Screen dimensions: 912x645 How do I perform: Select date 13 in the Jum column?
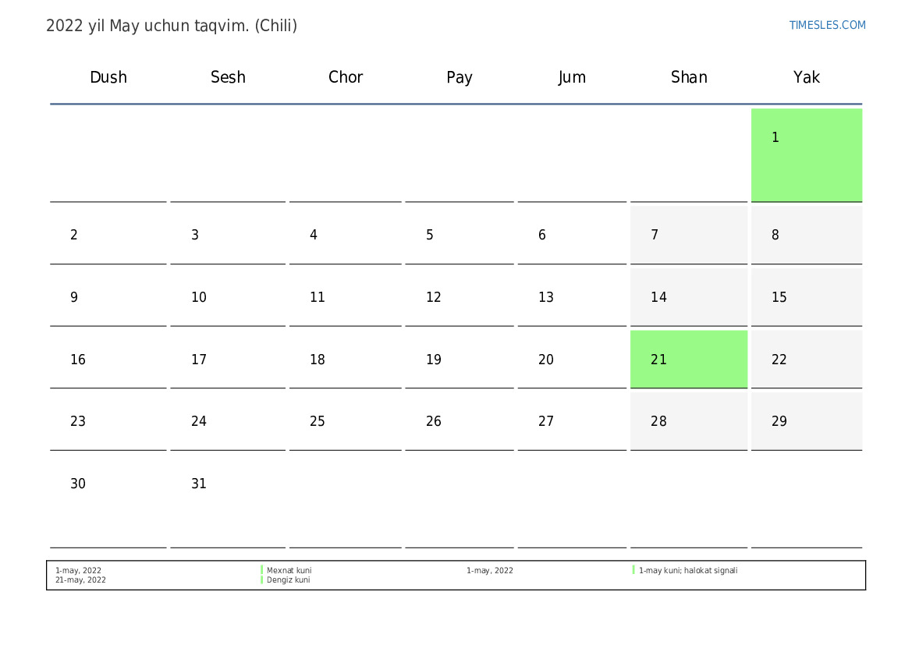coord(546,297)
